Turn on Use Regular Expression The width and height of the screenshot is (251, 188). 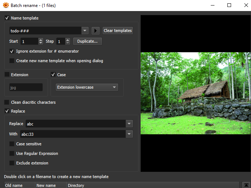12,153
